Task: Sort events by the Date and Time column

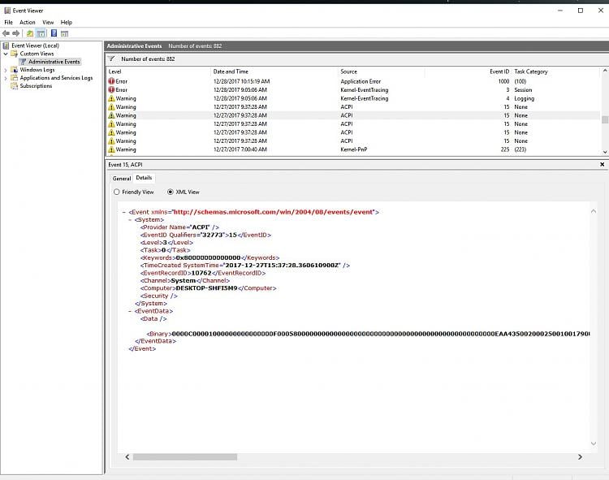Action: (230, 71)
